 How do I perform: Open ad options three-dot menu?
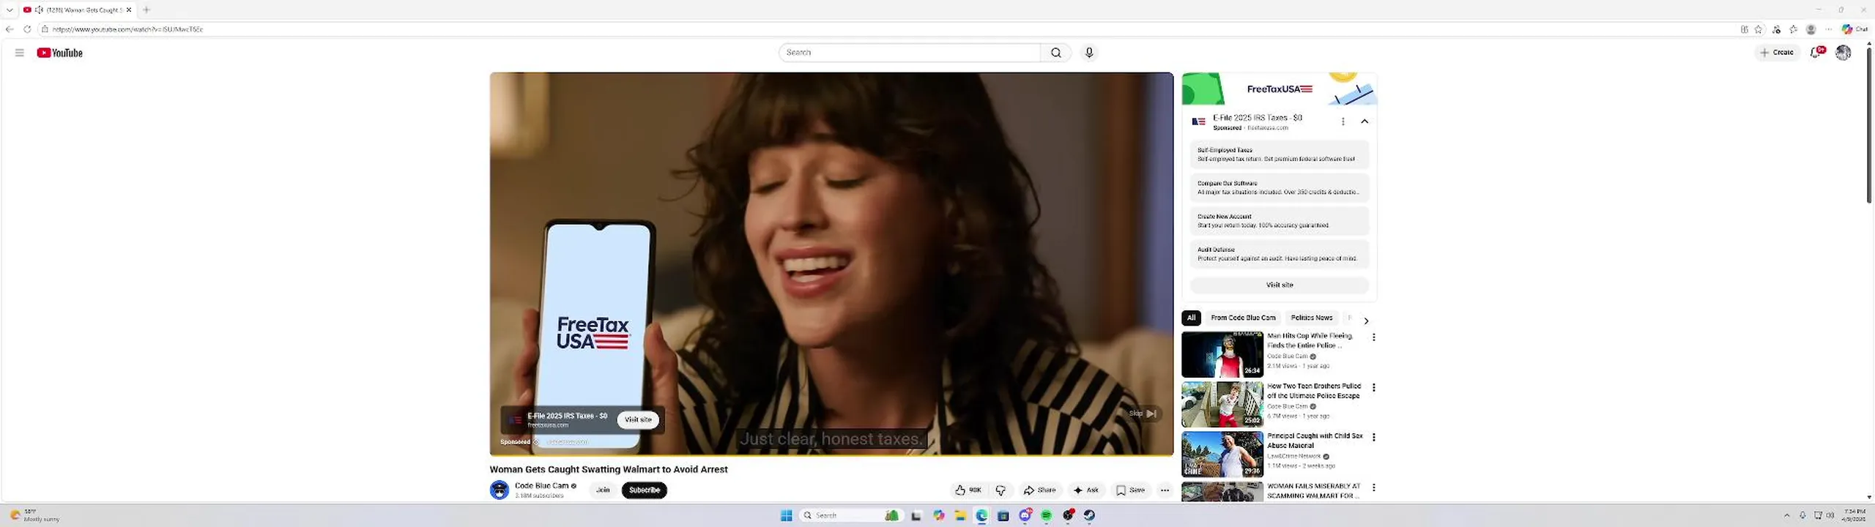1343,122
